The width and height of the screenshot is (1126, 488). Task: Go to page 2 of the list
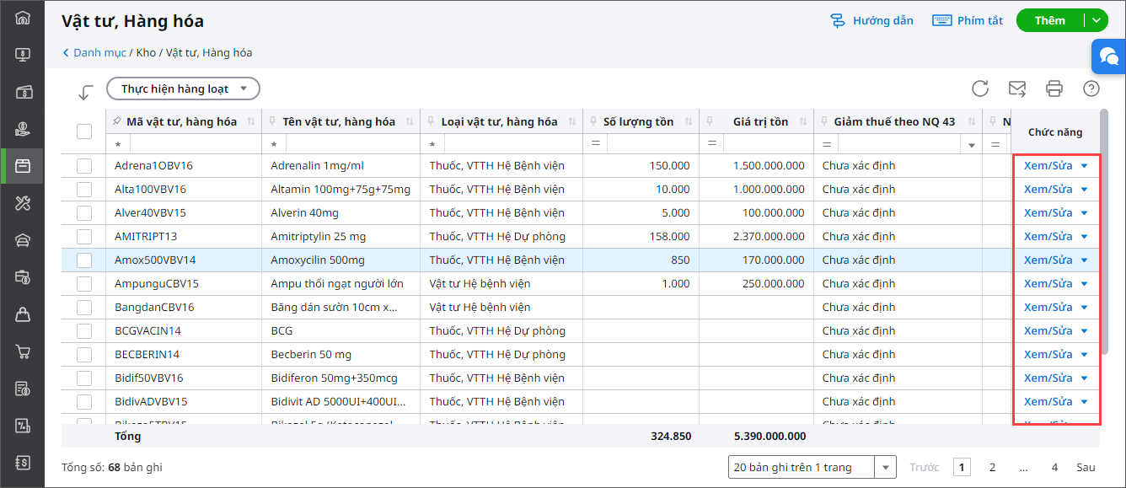[993, 467]
